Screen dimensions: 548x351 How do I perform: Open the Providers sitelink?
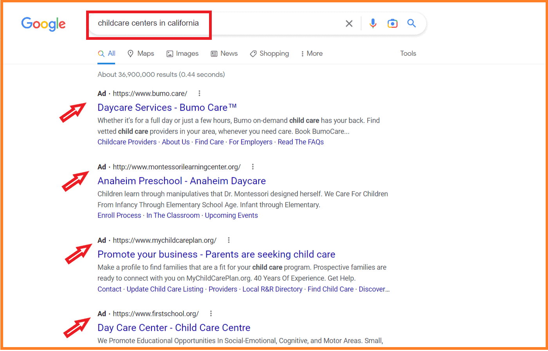pos(223,289)
